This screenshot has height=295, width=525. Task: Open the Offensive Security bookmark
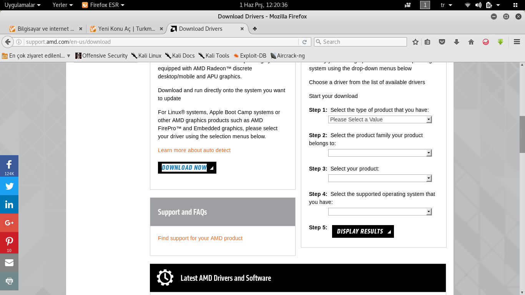pos(101,56)
